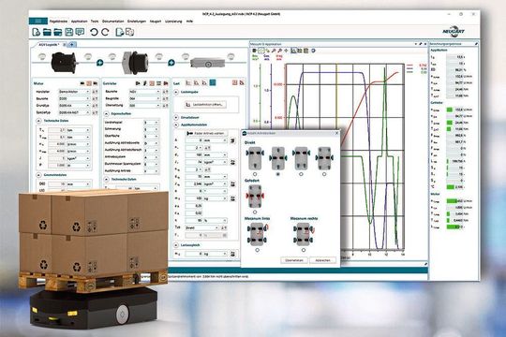The height and width of the screenshot is (337, 506).
Task: Collapse the Lastausgleich section
Action: [176, 245]
